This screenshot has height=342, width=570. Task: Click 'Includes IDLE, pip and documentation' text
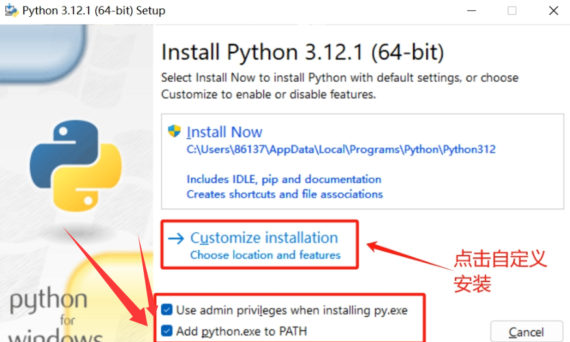(x=284, y=179)
